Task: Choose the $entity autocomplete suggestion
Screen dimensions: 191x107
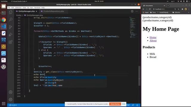Action: click(x=76, y=77)
